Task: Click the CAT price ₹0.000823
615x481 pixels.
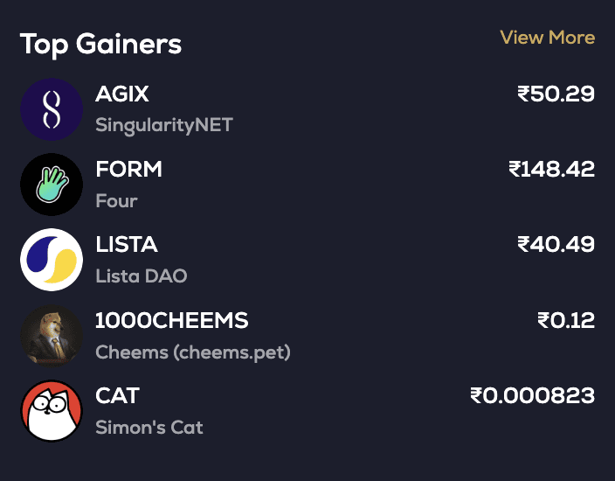Action: click(532, 396)
